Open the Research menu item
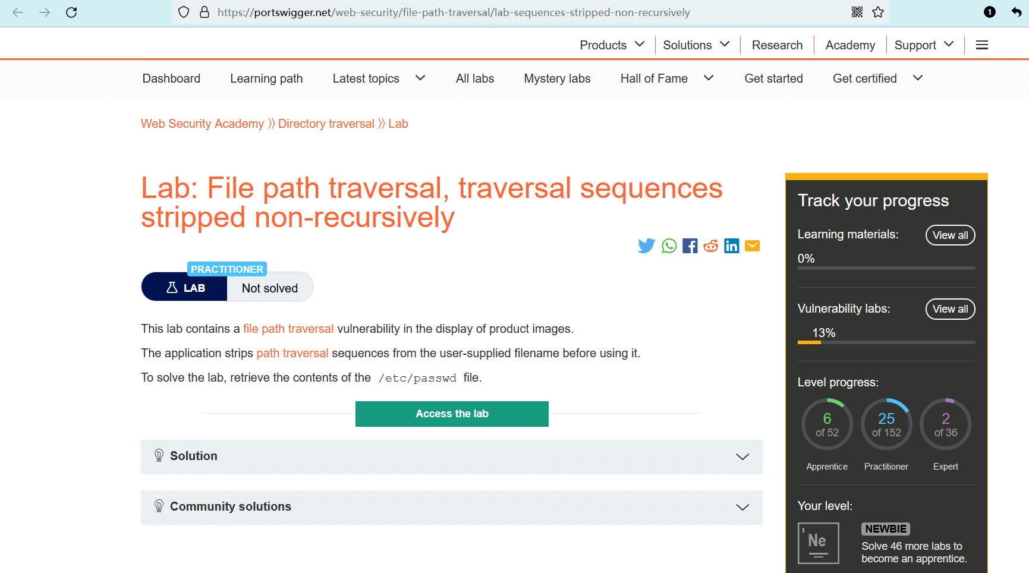The image size is (1029, 573). point(777,45)
